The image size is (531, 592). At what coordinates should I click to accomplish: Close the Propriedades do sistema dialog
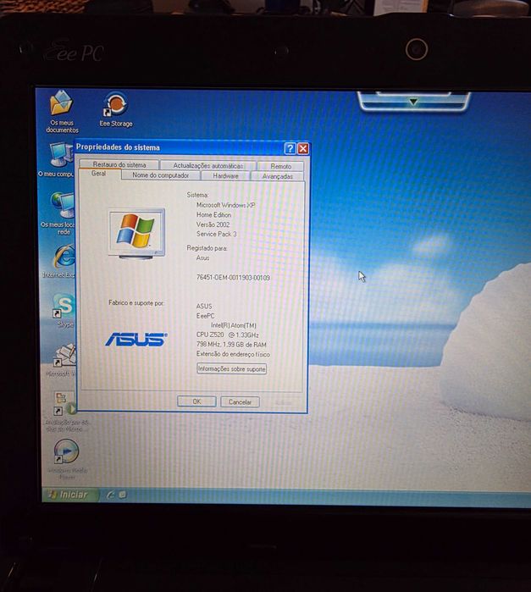[x=303, y=148]
